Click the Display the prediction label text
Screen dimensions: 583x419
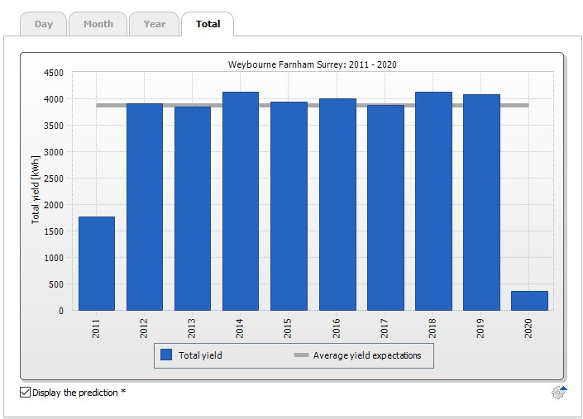[x=79, y=393]
